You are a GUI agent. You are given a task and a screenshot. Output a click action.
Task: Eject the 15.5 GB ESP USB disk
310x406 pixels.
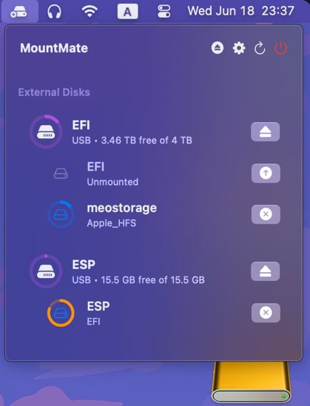pyautogui.click(x=265, y=271)
